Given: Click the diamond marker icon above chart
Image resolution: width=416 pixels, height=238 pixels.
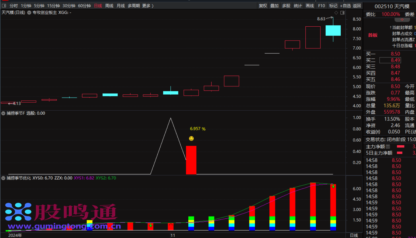Looking at the screenshot, I should [x=336, y=13].
